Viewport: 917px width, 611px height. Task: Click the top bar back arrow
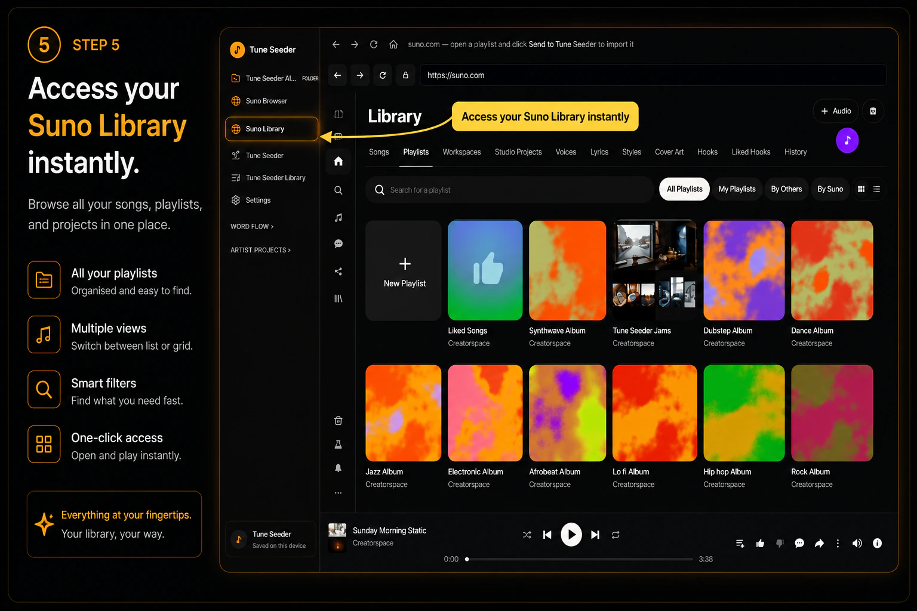[x=336, y=44]
